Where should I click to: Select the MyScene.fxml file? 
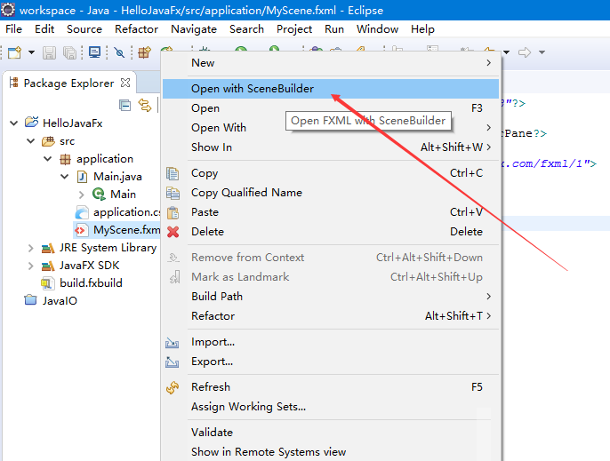pos(126,230)
